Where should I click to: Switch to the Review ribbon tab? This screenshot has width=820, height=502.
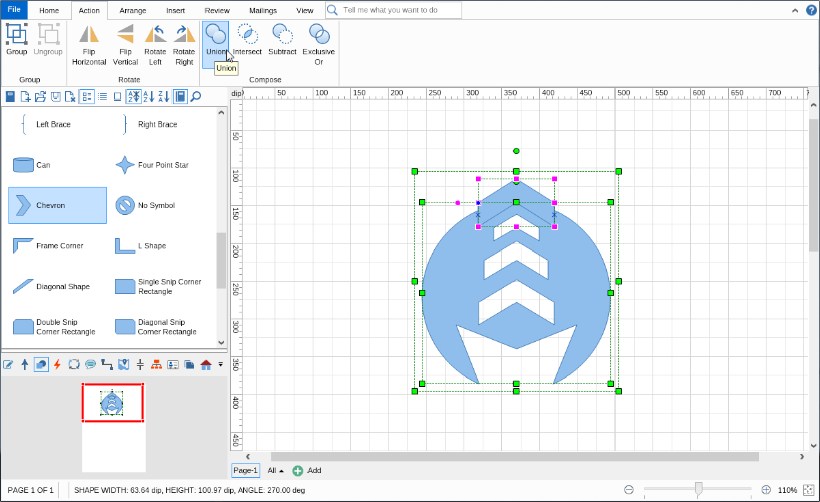(x=217, y=10)
